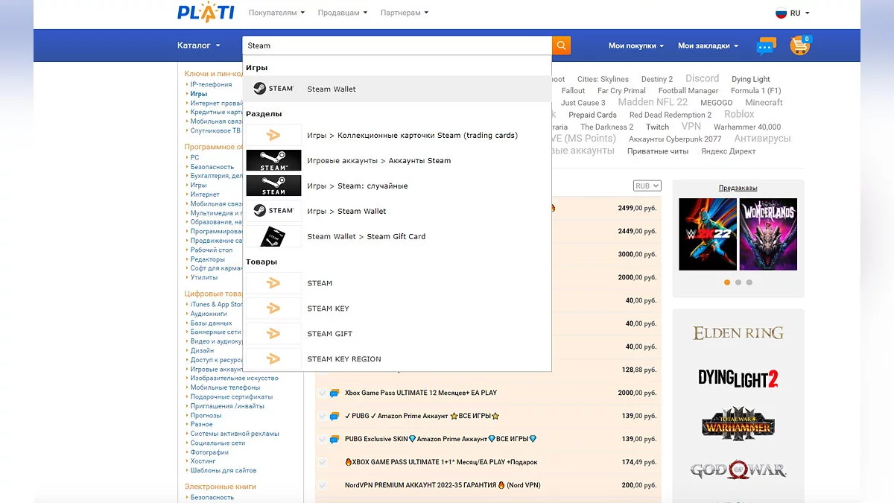The image size is (894, 503).
Task: Tick checkbox beside XBOX GAME PASS ULTIMATE 1+1
Action: [x=323, y=462]
